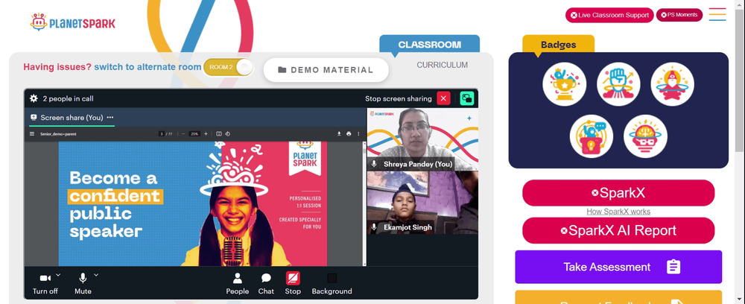Screen dimensions: 745x304
Task: Switch to the CURRICULUM tab
Action: pyautogui.click(x=442, y=65)
